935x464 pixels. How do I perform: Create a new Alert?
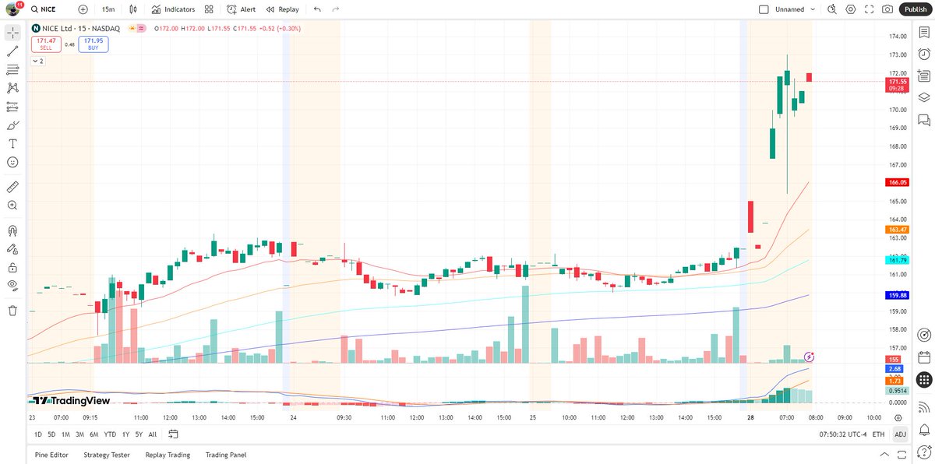click(241, 9)
